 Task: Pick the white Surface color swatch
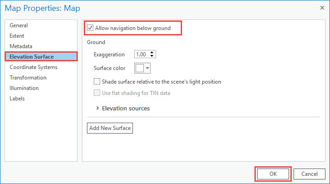(139, 68)
